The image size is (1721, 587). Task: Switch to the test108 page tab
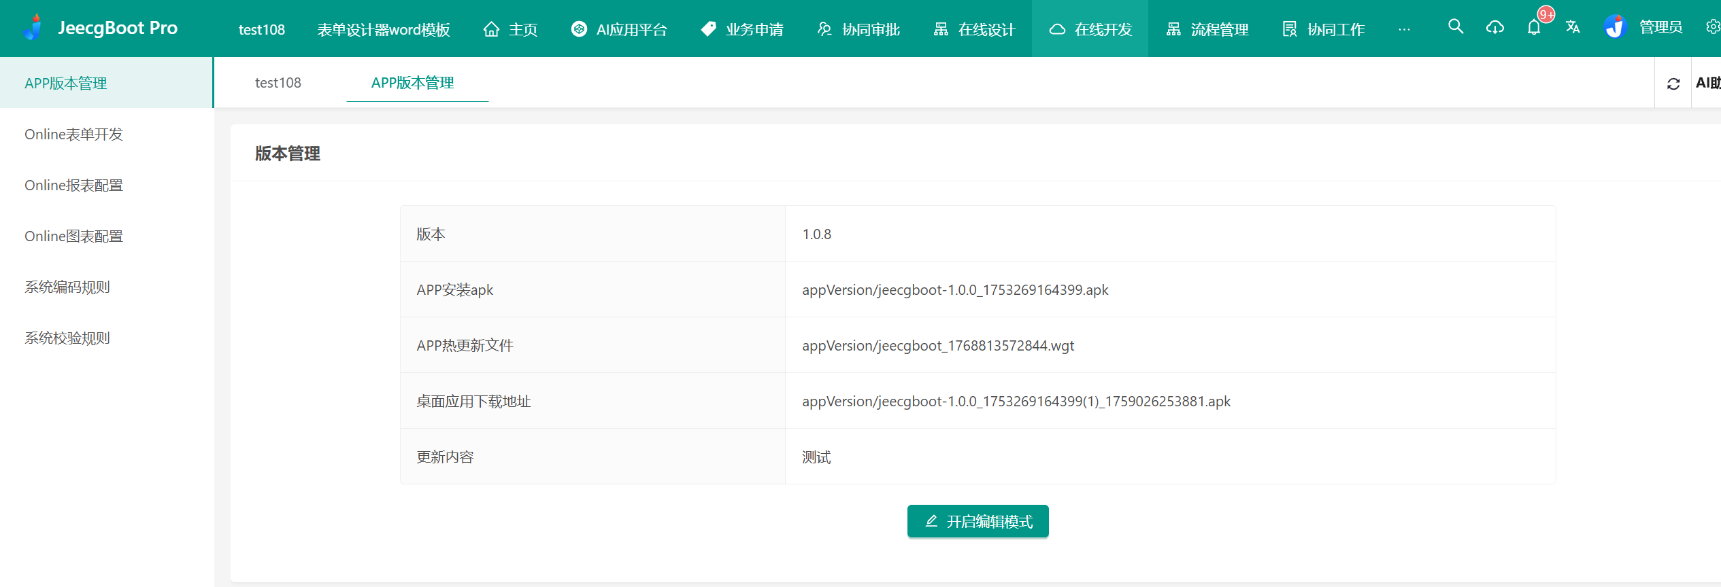278,83
